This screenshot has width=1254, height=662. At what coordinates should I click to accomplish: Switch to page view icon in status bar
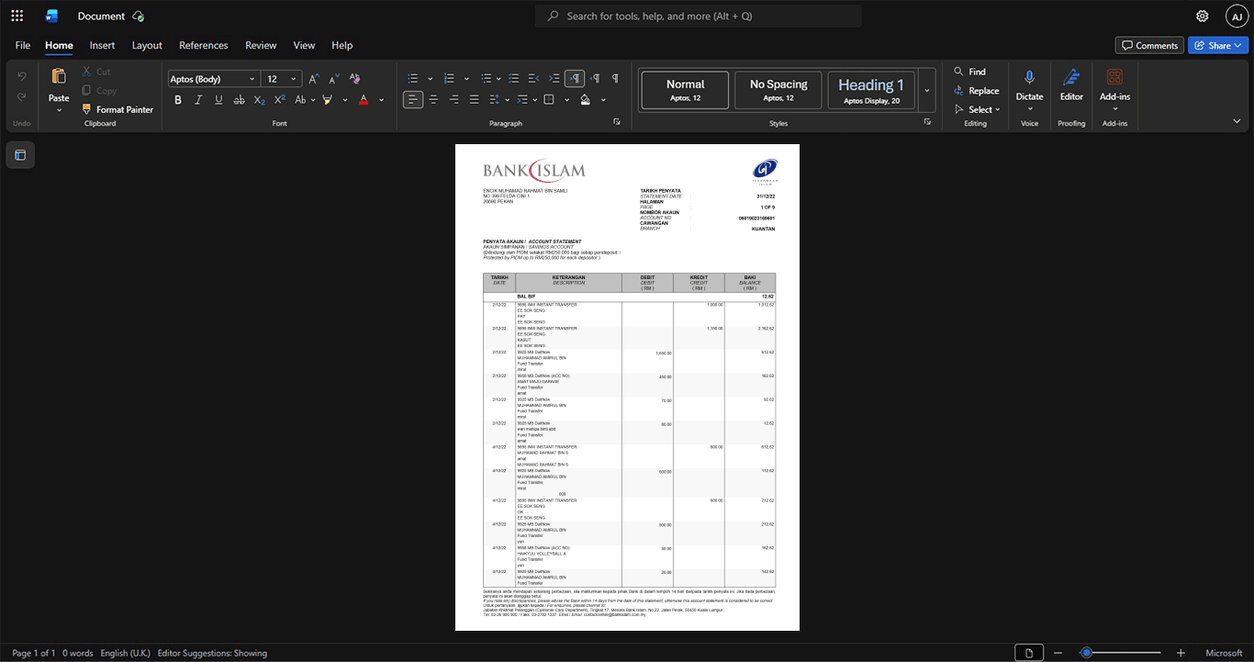(x=1028, y=653)
